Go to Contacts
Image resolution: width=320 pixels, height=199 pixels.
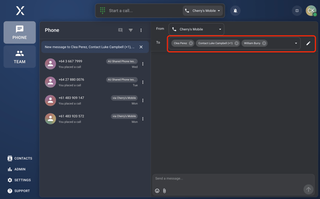coord(20,158)
